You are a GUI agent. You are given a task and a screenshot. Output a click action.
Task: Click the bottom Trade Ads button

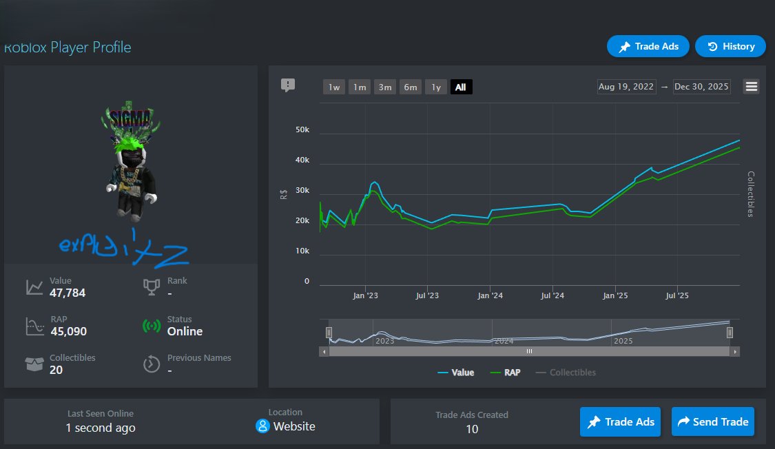pyautogui.click(x=620, y=422)
